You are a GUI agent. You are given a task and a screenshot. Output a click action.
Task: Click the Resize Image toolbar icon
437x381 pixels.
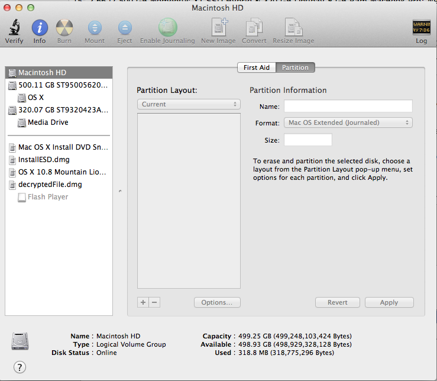[293, 27]
